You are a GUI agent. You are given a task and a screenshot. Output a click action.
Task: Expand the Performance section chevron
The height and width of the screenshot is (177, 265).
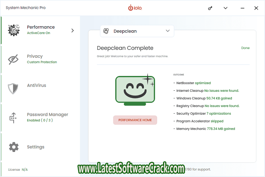click(73, 30)
